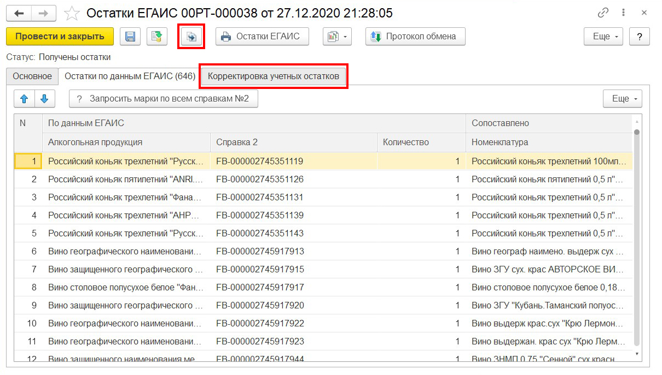Image resolution: width=662 pixels, height=375 pixels.
Task: Click the save diskette icon
Action: tap(130, 37)
